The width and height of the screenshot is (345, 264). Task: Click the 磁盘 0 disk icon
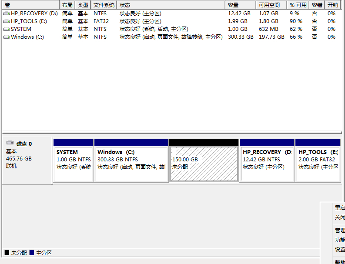click(x=10, y=143)
